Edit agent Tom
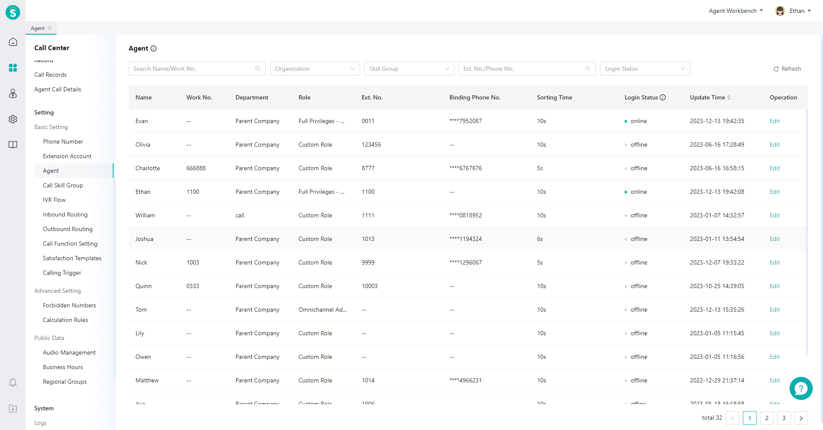Screen dimensions: 823x430 [775, 310]
